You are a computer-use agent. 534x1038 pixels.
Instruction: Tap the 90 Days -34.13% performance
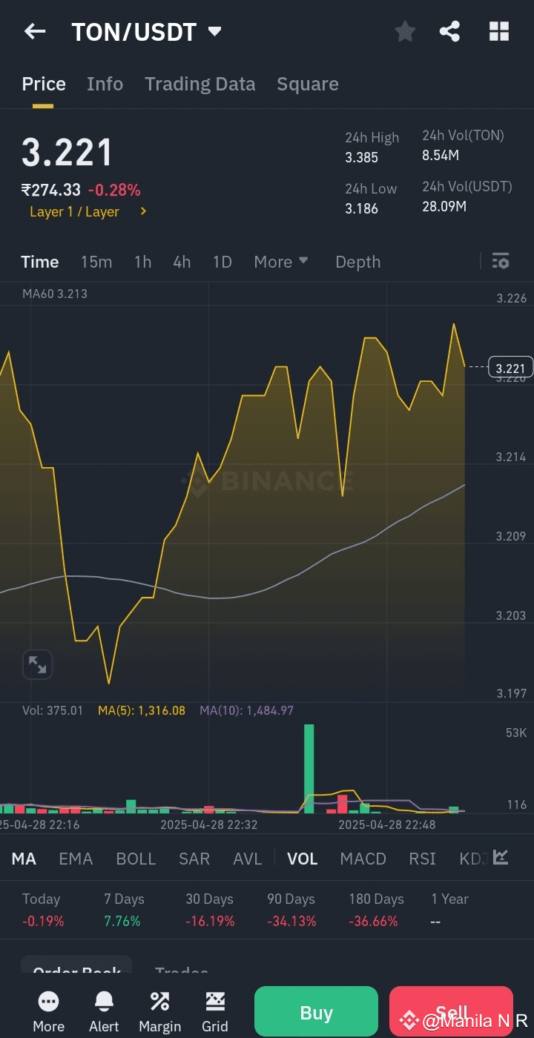click(x=291, y=910)
